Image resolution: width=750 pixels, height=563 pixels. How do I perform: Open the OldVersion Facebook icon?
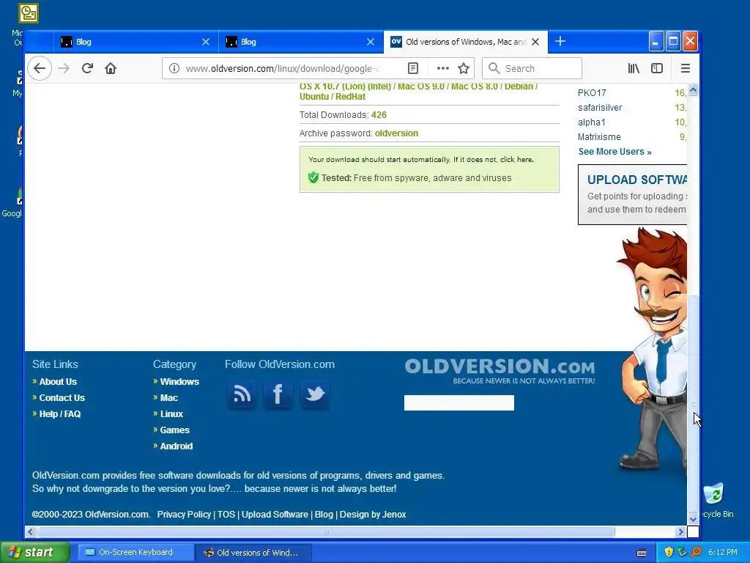(x=278, y=394)
